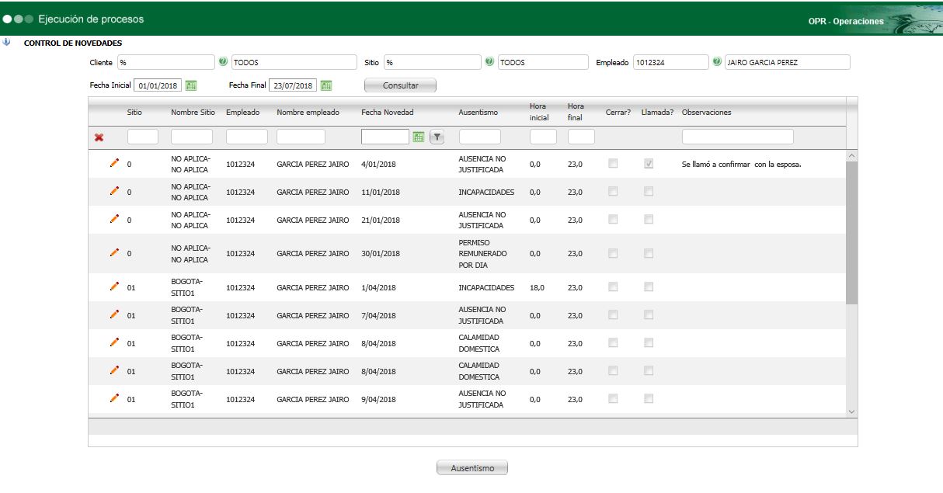This screenshot has height=493, width=943.
Task: Click the Ausentismo button at the bottom
Action: coord(472,468)
